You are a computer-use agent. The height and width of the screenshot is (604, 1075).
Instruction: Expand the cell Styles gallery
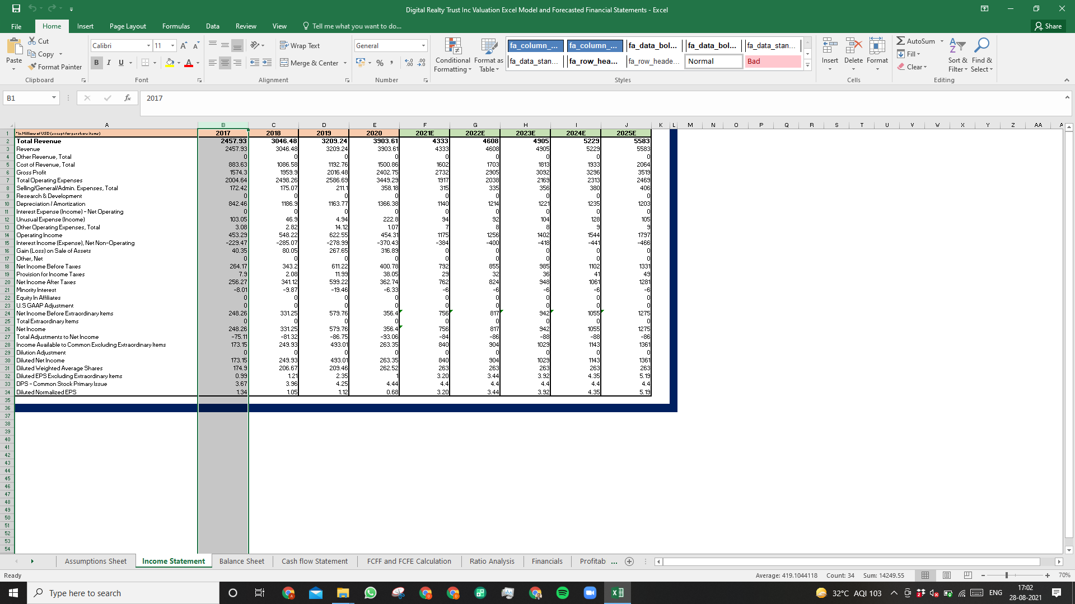coord(807,65)
